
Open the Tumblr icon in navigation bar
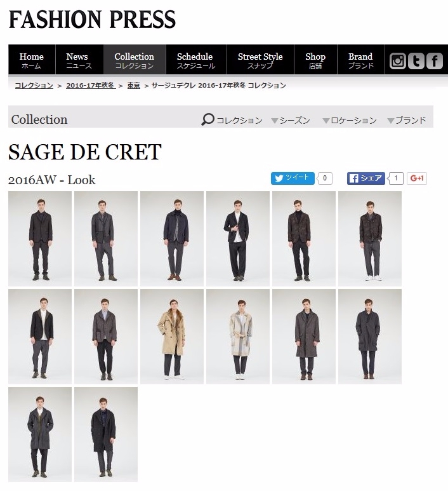click(x=416, y=61)
